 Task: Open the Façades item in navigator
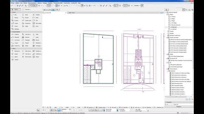(x=171, y=33)
